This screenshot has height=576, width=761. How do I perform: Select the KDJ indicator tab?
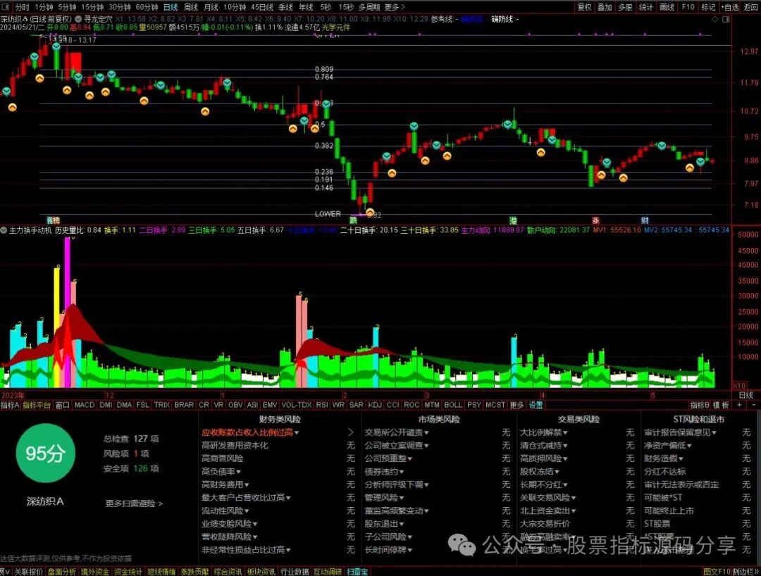(x=375, y=405)
